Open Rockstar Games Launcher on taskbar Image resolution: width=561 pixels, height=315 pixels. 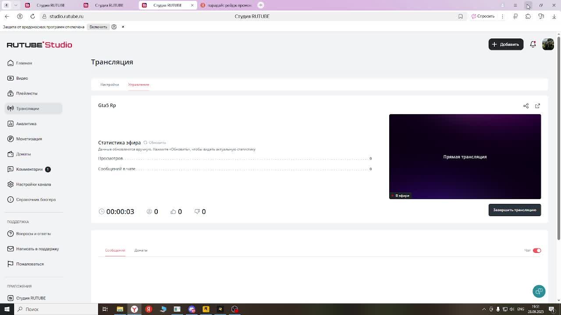206,309
